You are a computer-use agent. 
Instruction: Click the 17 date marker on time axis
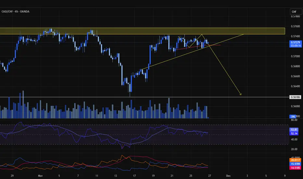[134, 176]
